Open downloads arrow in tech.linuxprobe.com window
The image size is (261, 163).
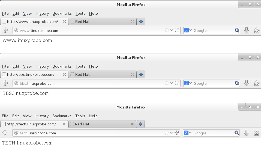(246, 133)
